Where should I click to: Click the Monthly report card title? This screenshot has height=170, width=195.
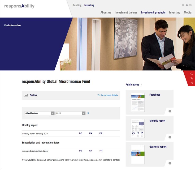[157, 121]
